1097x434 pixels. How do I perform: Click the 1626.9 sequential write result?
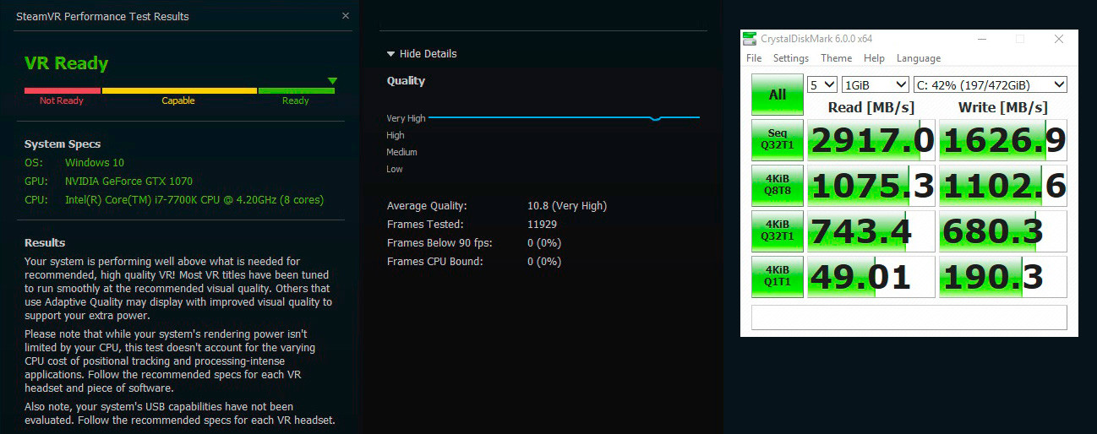[1003, 140]
